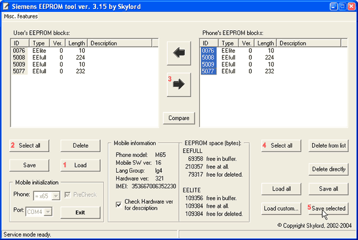Select block 0076 in phone's list
Image resolution: width=358 pixels, height=240 pixels.
coord(208,51)
